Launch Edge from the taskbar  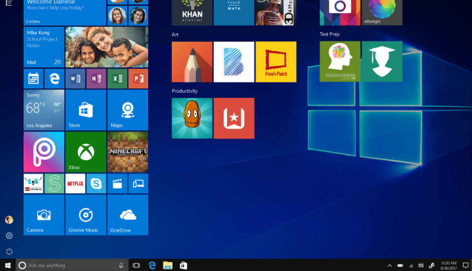pyautogui.click(x=152, y=265)
